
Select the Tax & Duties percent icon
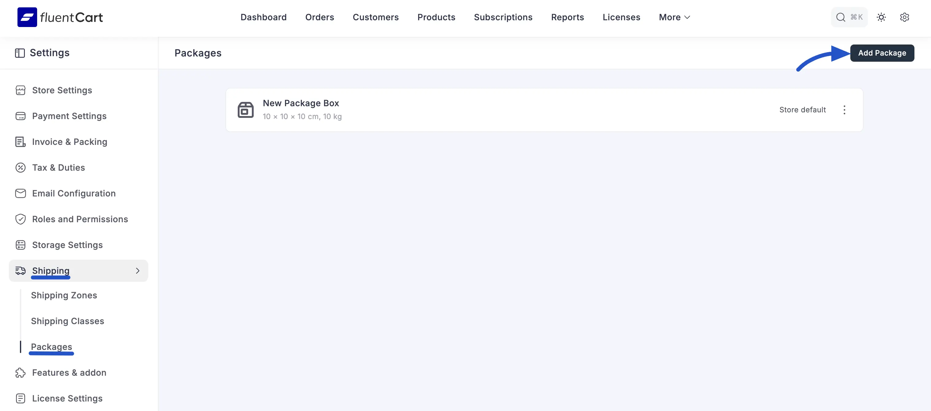point(21,168)
